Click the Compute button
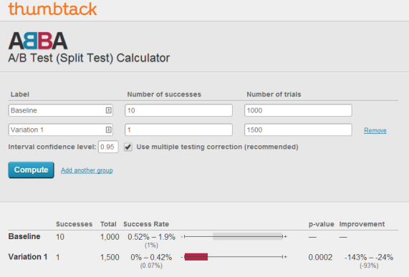 point(31,170)
